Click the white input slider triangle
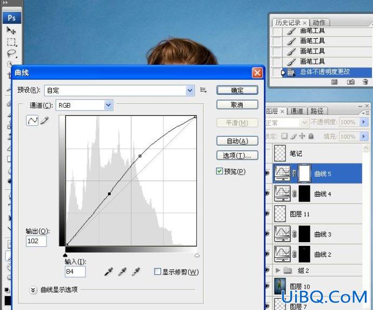 tap(197, 255)
